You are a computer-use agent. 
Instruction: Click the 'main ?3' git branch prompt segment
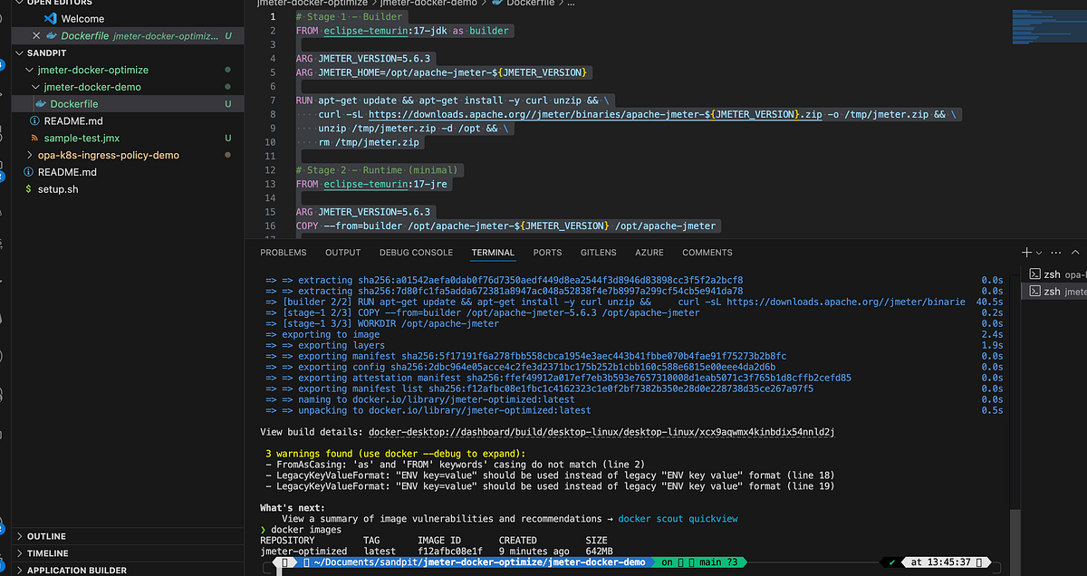tap(720, 562)
